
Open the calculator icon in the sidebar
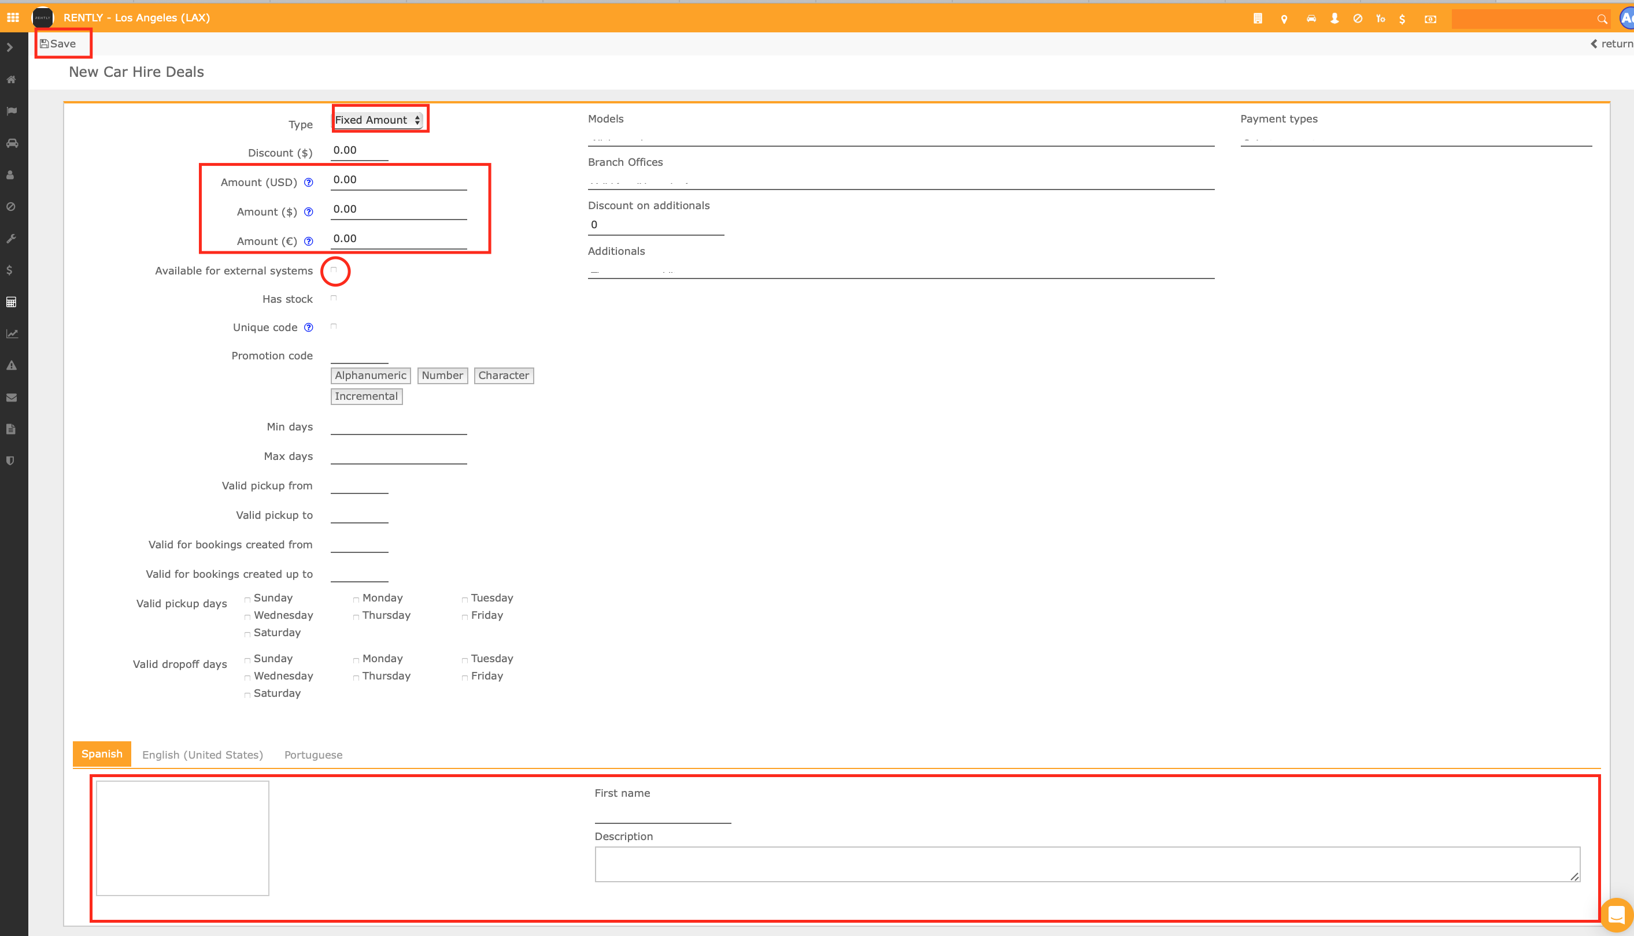point(11,302)
